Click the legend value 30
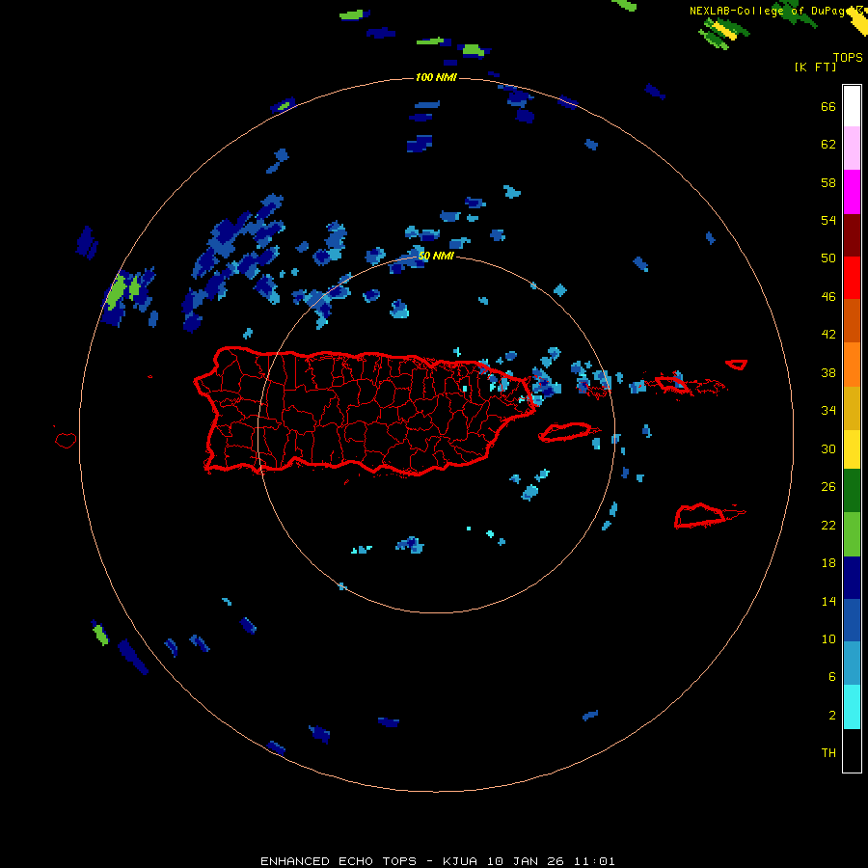Image resolution: width=868 pixels, height=868 pixels. coord(828,448)
